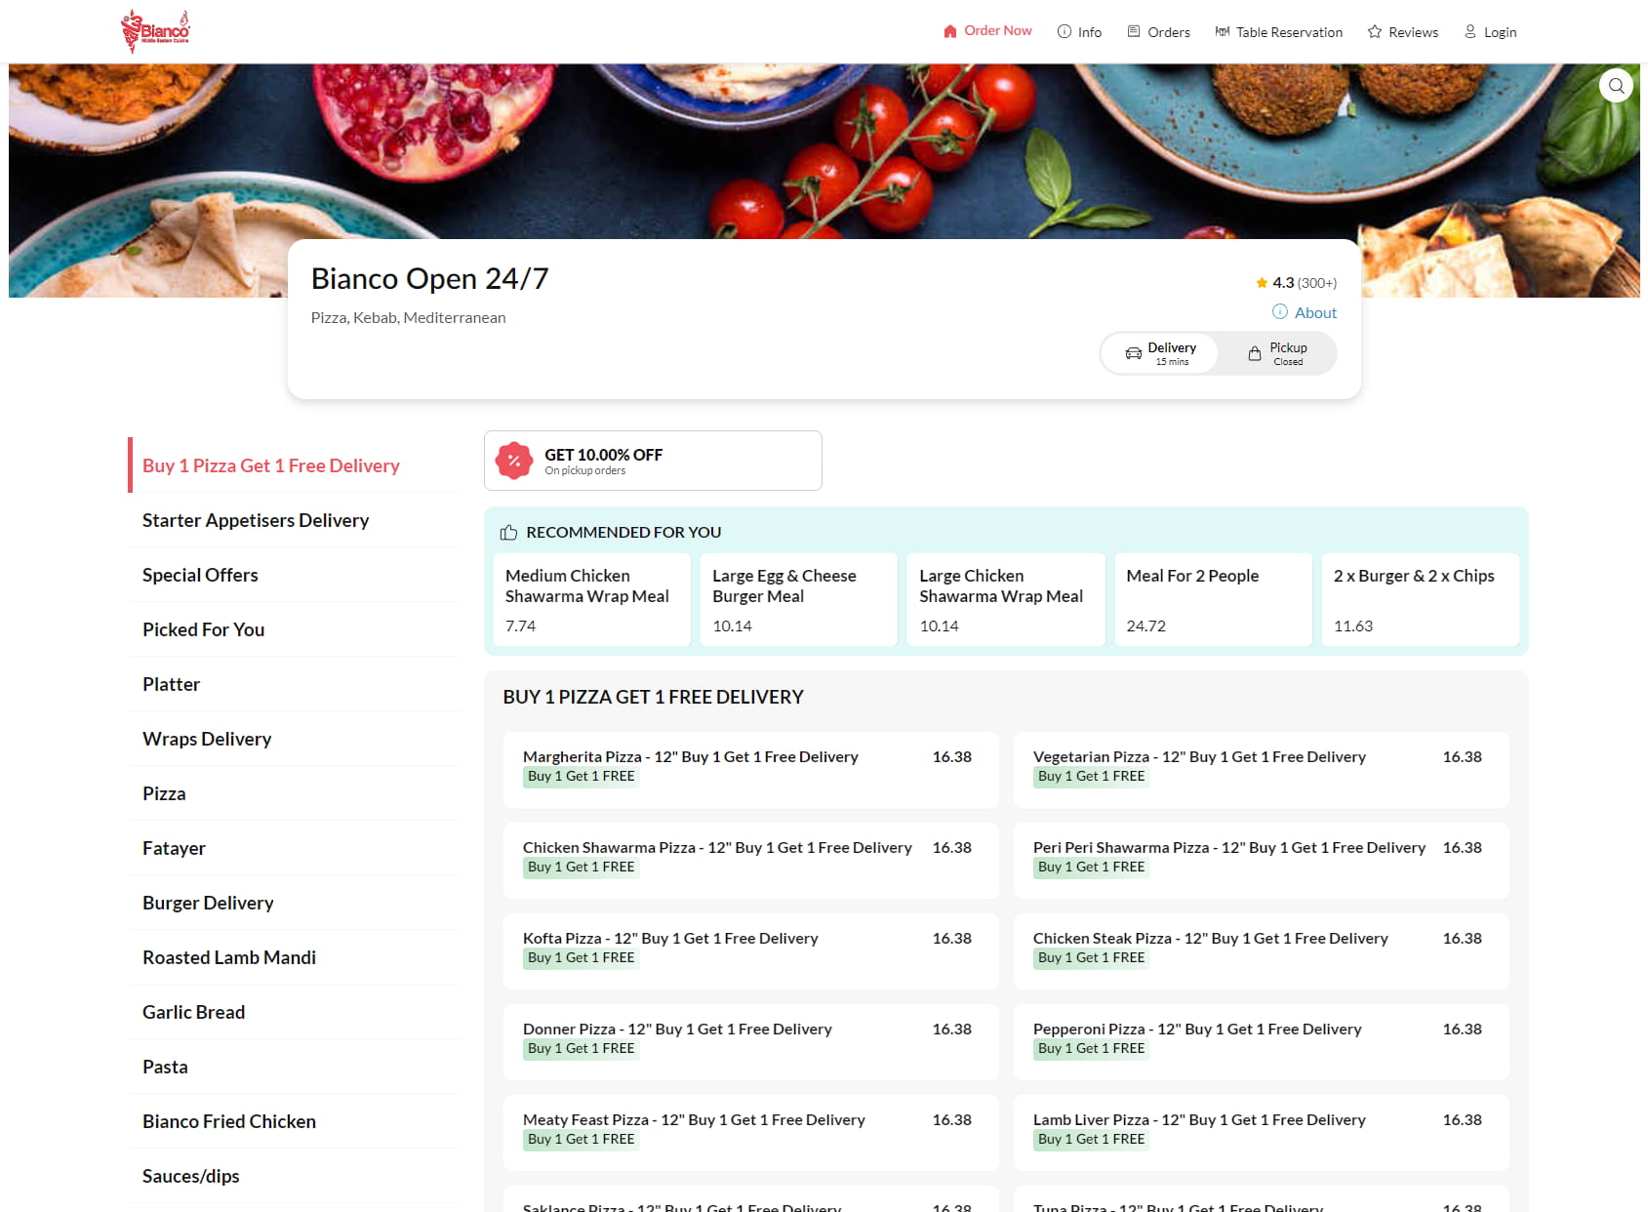Choose Large Egg & Cheese Burger Meal card
This screenshot has width=1648, height=1212.
coord(799,600)
